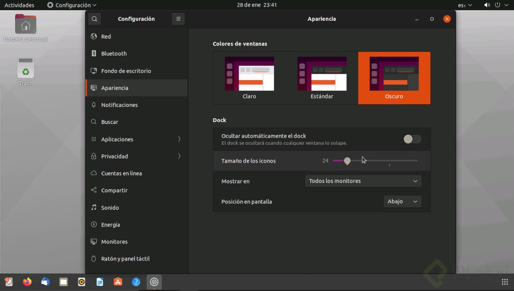Launch Thunderbird mail from the dock
Image resolution: width=514 pixels, height=291 pixels.
pyautogui.click(x=45, y=282)
